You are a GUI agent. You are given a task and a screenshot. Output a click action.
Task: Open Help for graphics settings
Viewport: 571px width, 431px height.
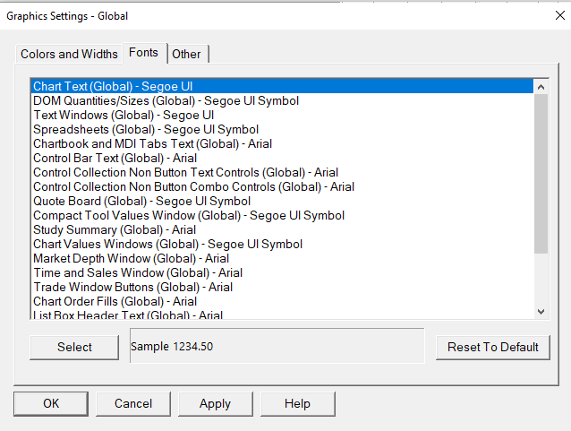pos(297,403)
